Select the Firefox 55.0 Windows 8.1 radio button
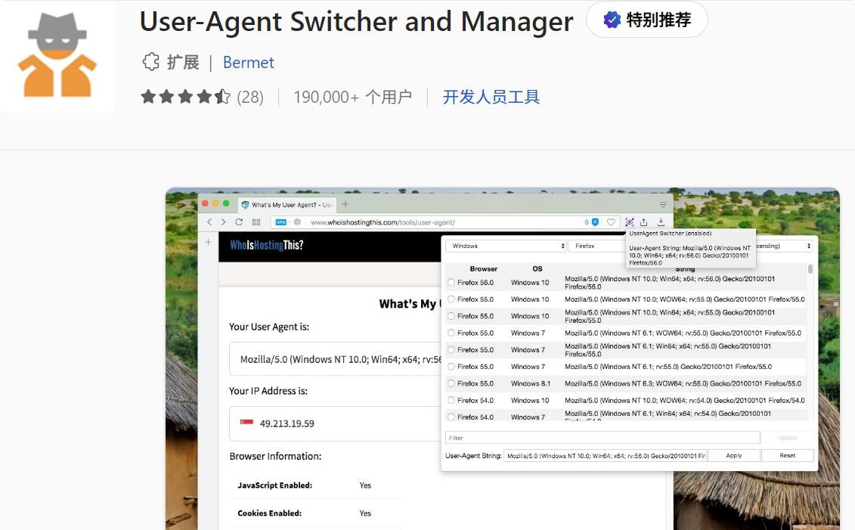Image resolution: width=855 pixels, height=530 pixels. click(451, 383)
